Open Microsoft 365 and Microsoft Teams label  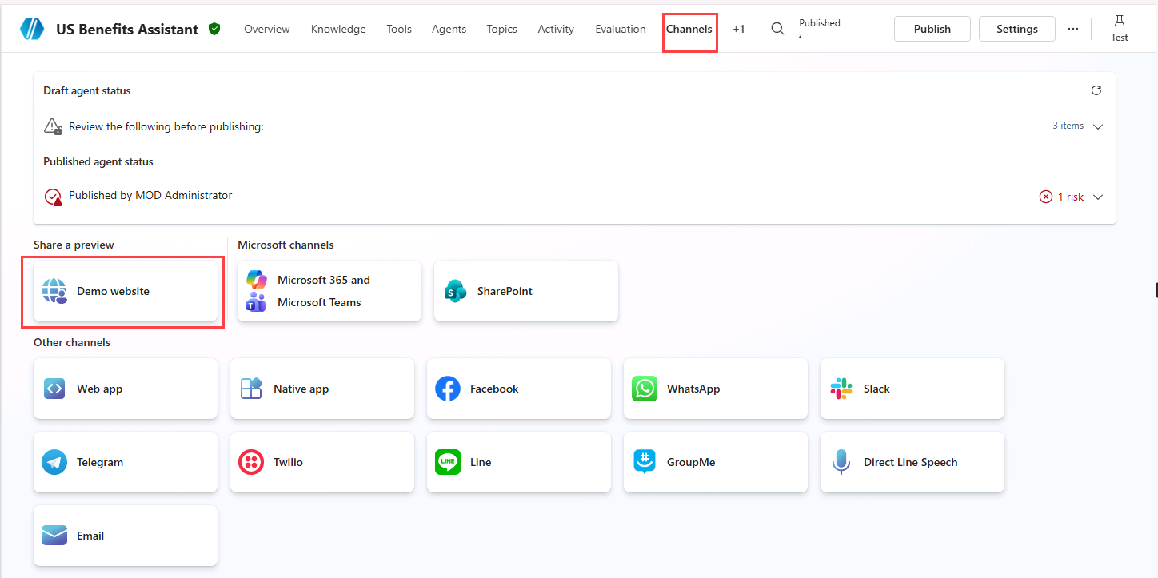(x=324, y=291)
